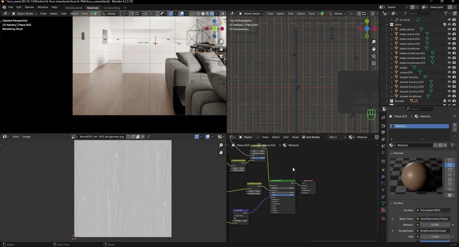Screen dimensions: 459x247
Task: Expand the Base Color property arrow
Action: [x=392, y=219]
